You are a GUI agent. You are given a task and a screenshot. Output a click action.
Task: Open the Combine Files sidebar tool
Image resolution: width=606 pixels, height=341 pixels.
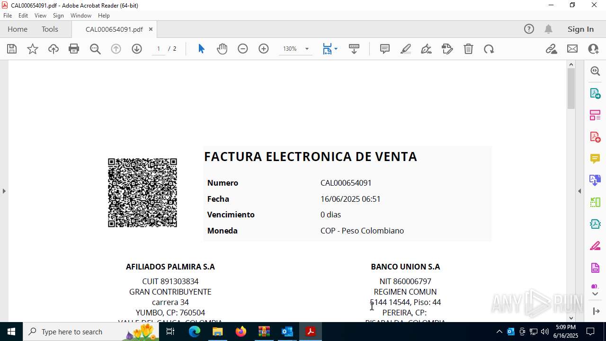[x=595, y=180]
